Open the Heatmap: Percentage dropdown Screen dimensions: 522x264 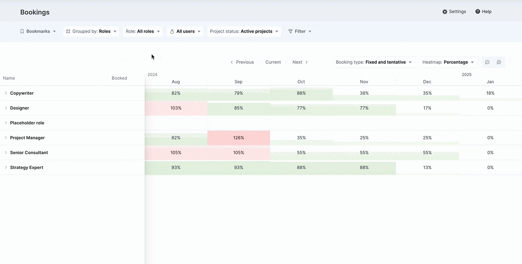[448, 62]
